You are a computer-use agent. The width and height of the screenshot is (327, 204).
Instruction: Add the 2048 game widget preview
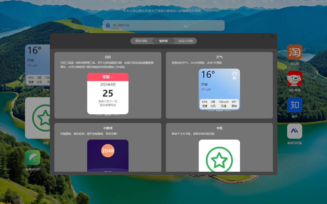[108, 156]
